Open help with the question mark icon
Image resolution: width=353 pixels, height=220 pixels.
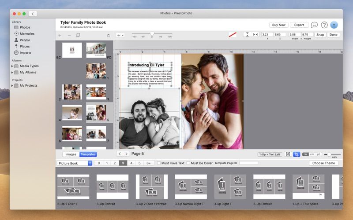pyautogui.click(x=324, y=25)
